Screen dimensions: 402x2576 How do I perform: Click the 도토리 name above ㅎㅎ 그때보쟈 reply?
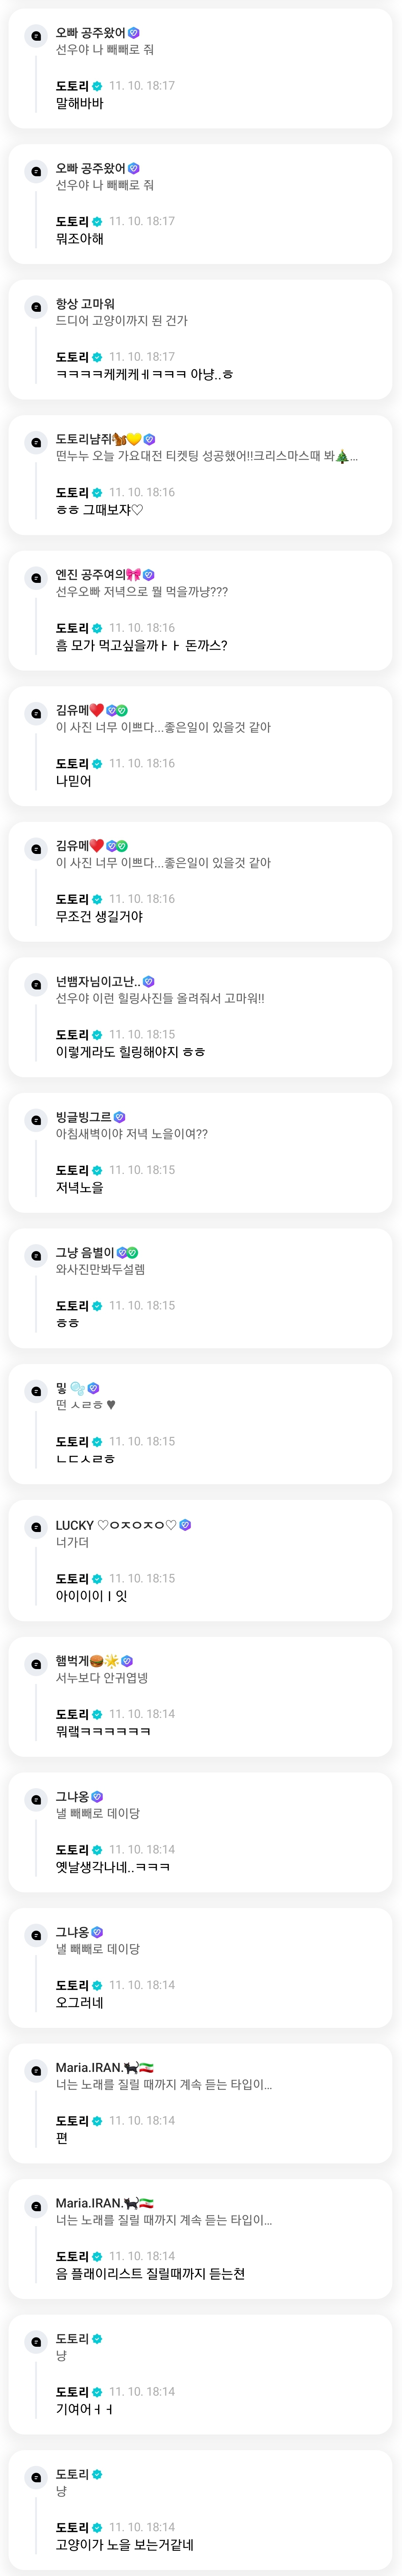coord(72,492)
